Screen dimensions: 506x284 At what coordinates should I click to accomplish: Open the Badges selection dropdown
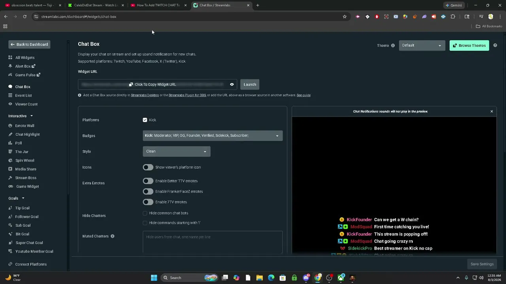(213, 136)
